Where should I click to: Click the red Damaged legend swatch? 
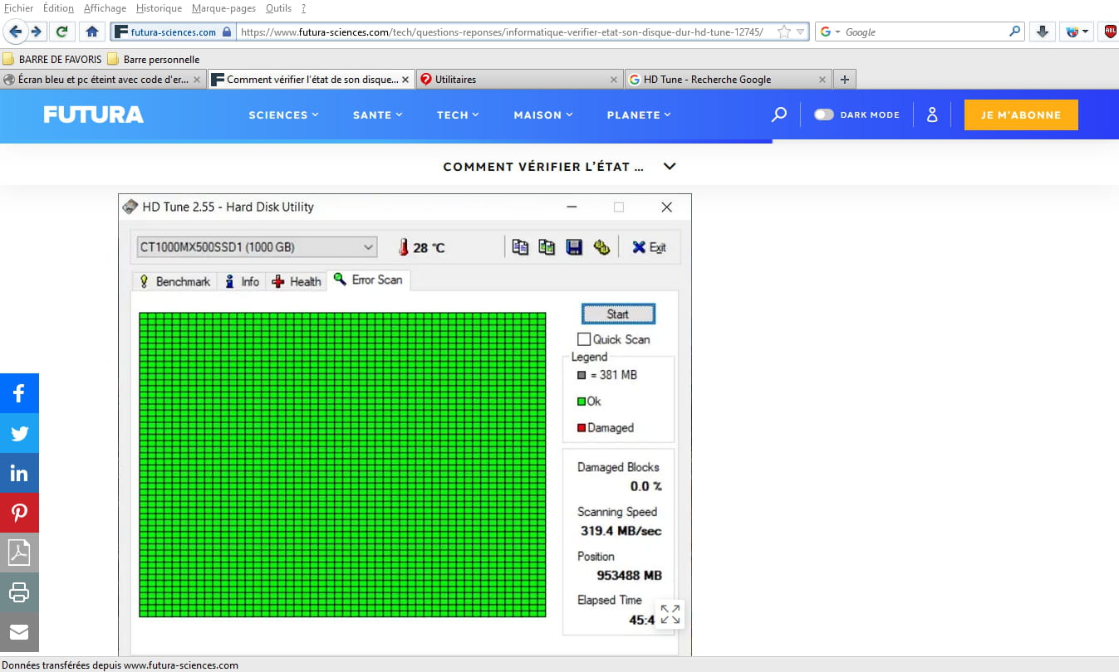click(x=582, y=428)
